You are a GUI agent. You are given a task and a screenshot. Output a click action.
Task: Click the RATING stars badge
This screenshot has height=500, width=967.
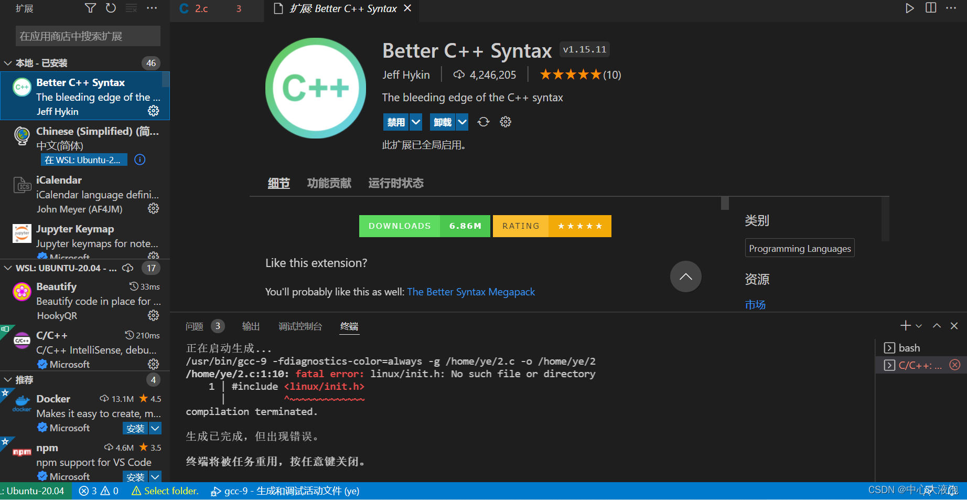coord(552,226)
